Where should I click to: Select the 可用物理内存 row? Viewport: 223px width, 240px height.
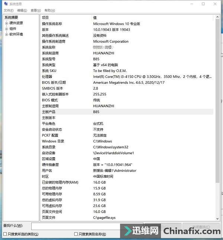pos(127,194)
